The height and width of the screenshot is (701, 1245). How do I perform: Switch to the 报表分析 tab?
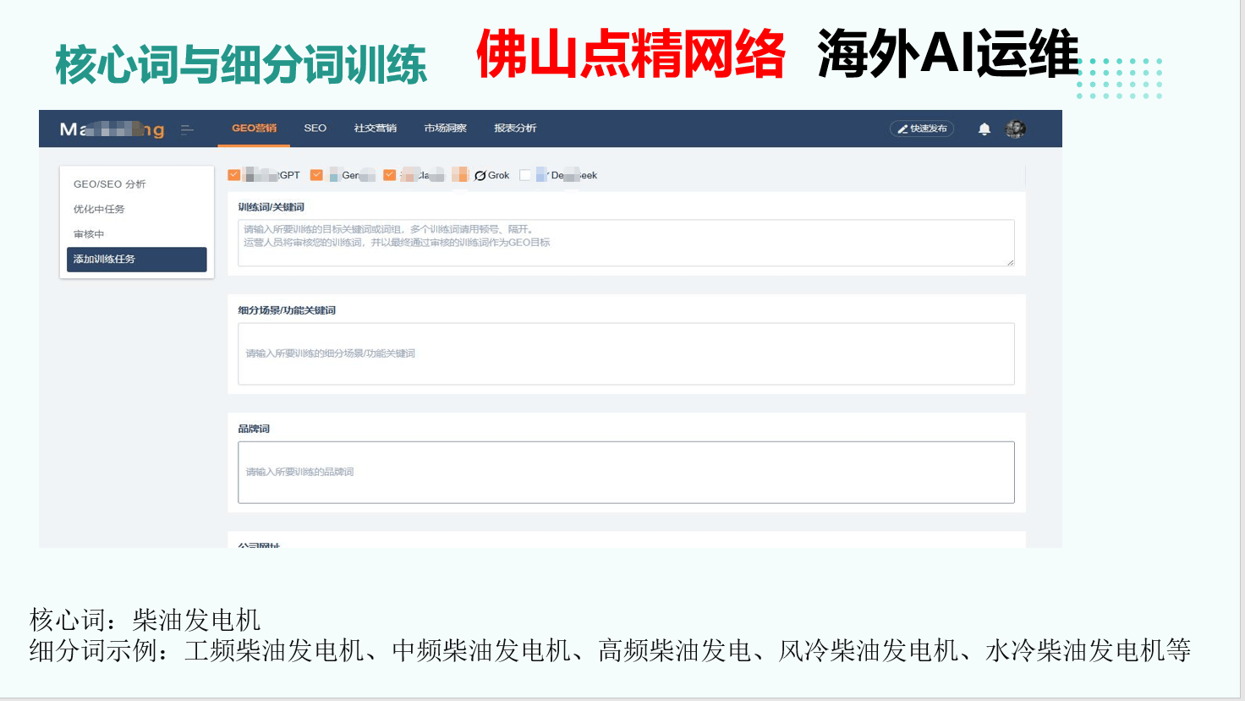coord(515,129)
